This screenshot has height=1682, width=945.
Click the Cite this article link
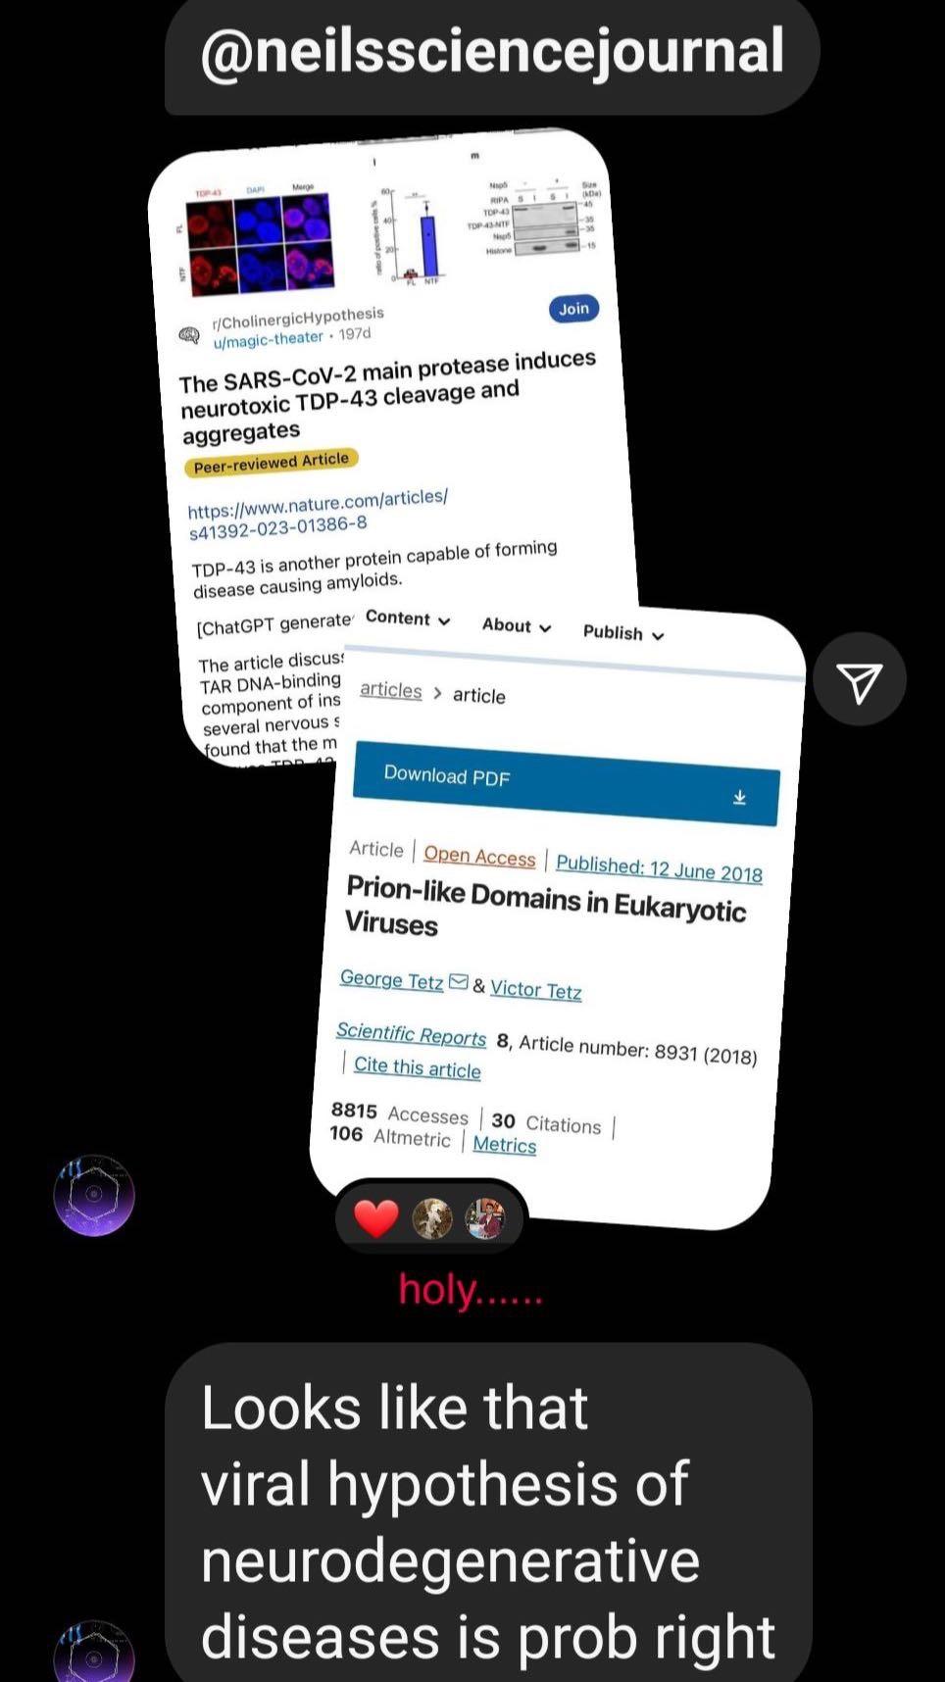pos(417,1067)
